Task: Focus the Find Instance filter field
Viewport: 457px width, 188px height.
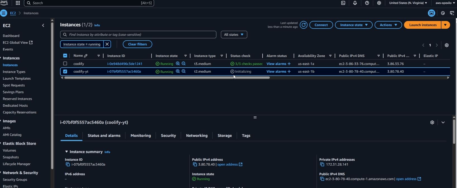Action: [138, 35]
